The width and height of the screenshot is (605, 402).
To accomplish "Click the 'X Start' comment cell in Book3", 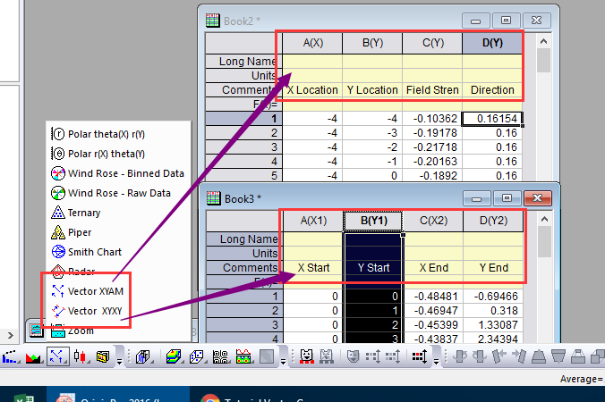I will (314, 268).
